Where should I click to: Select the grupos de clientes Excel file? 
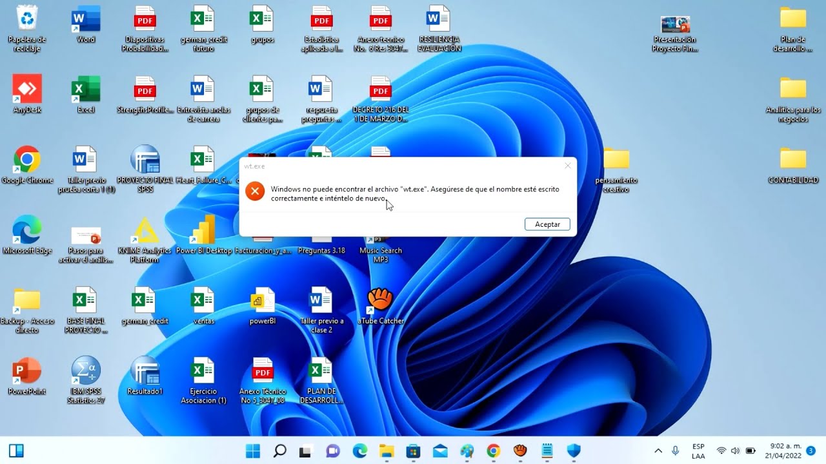tap(262, 99)
